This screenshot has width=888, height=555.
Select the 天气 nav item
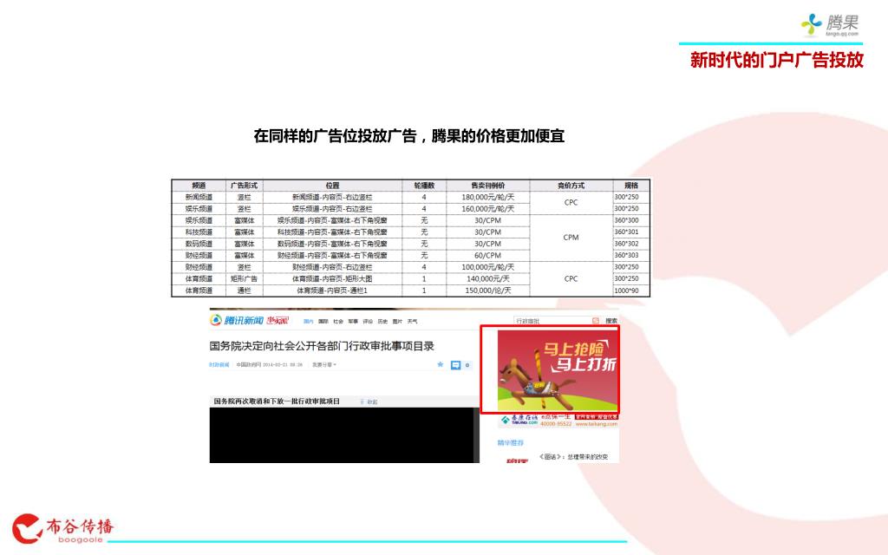[412, 321]
